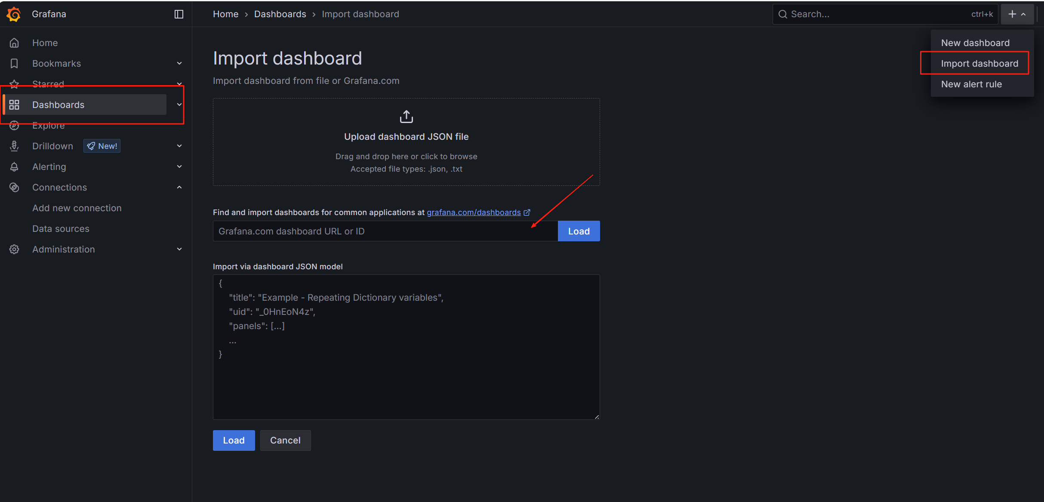Click the Home house icon in sidebar
The image size is (1044, 502).
click(14, 43)
